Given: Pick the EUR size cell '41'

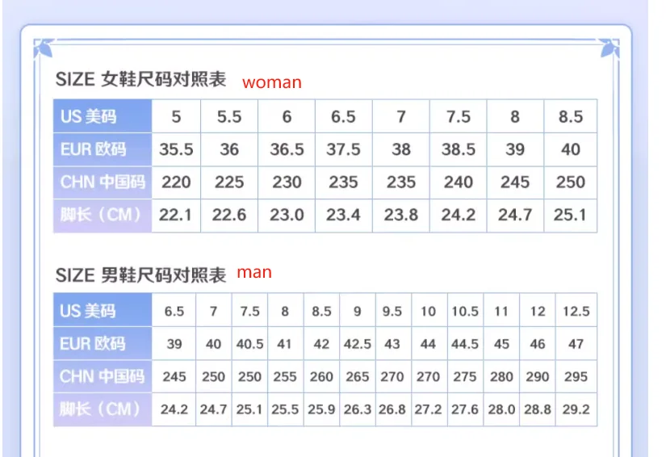Looking at the screenshot, I should 285,344.
